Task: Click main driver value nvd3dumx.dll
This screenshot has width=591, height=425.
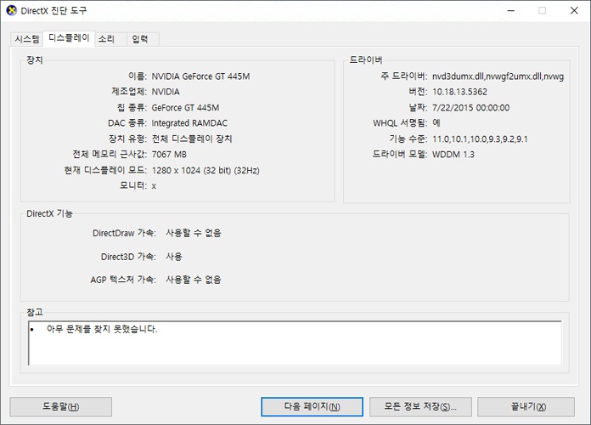Action: [x=498, y=76]
